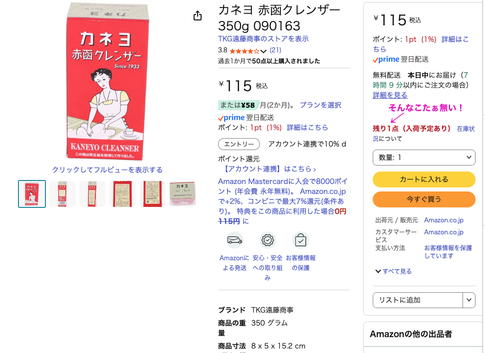Open TKG遠藤商事のストアを表示 link
The image size is (485, 353).
(263, 39)
